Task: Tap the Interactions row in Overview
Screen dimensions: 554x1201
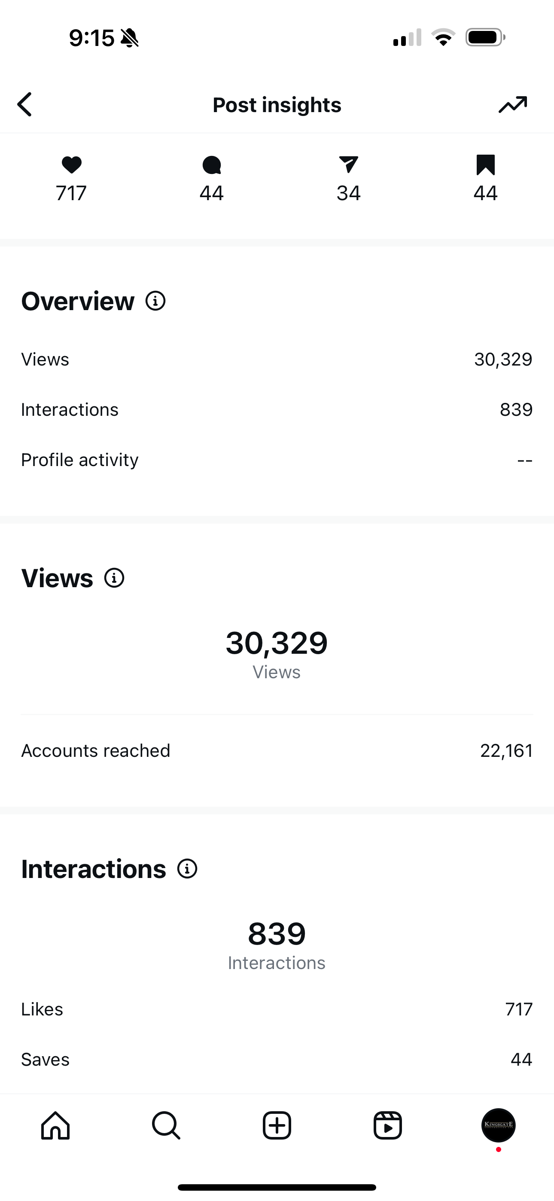Action: 277,409
